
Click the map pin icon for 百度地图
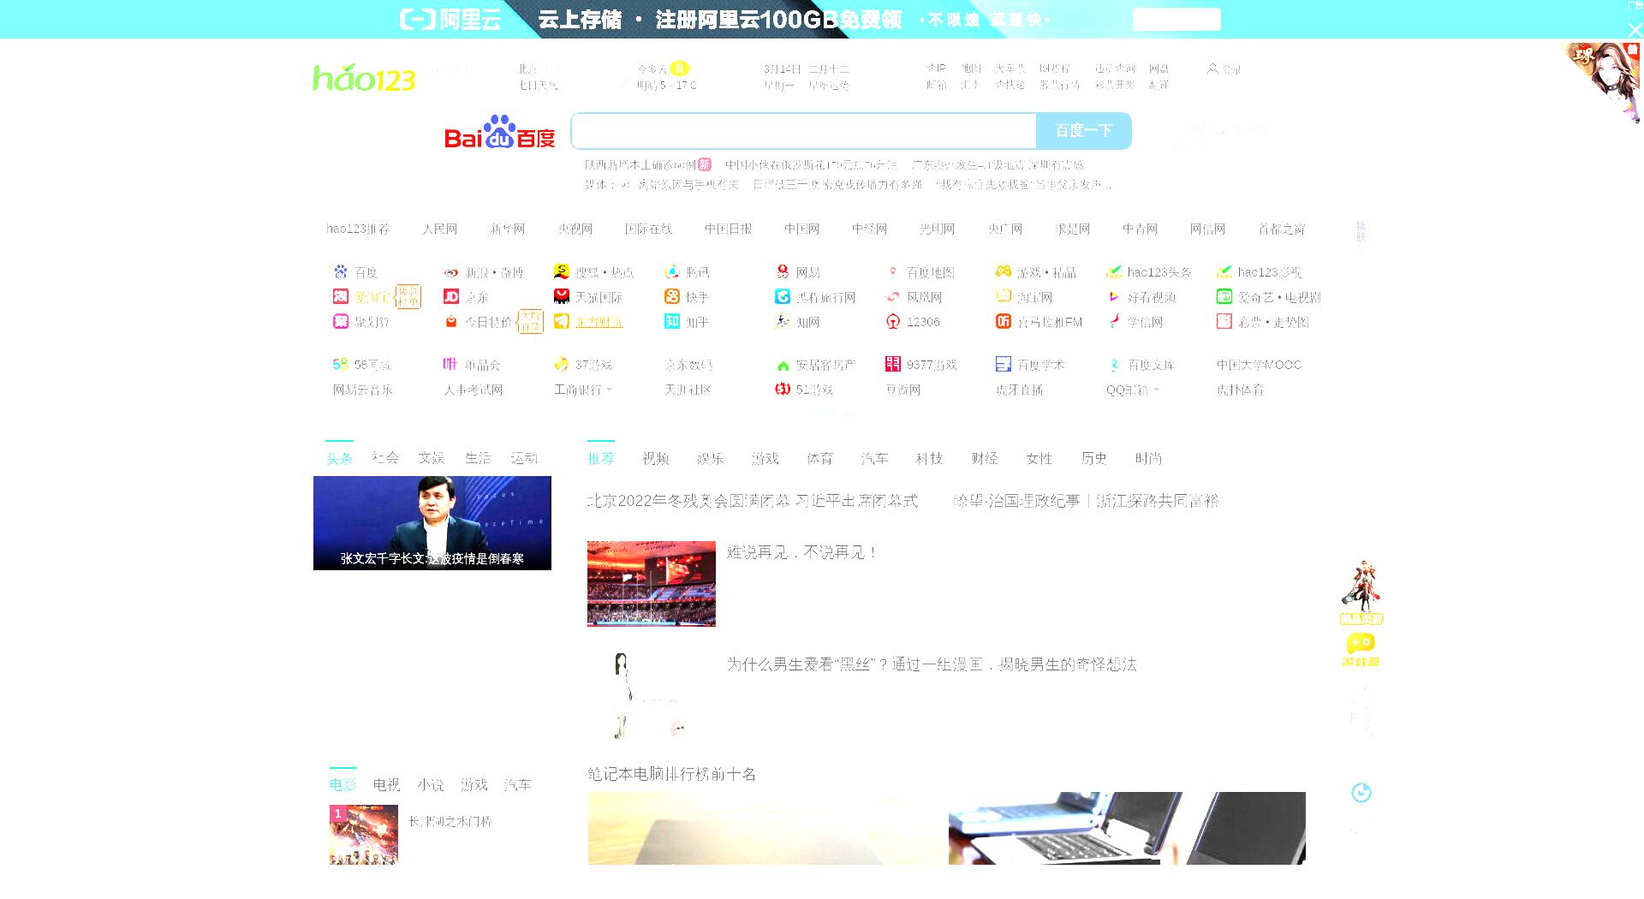click(893, 271)
